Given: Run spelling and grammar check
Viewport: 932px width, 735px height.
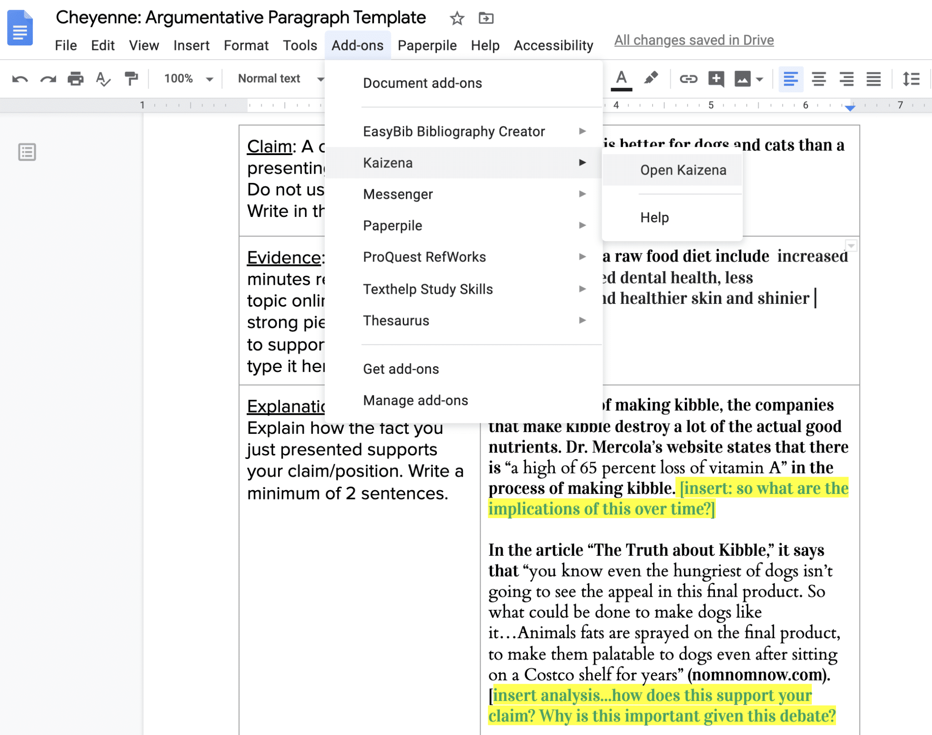Looking at the screenshot, I should tap(103, 78).
